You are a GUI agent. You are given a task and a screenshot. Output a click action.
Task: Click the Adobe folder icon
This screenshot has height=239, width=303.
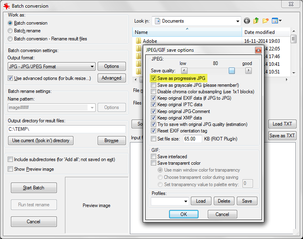[x=138, y=41]
